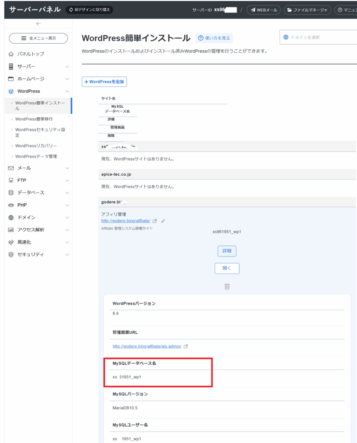Open the ドメインを選択 dropdown
This screenshot has height=443, width=357.
[319, 37]
